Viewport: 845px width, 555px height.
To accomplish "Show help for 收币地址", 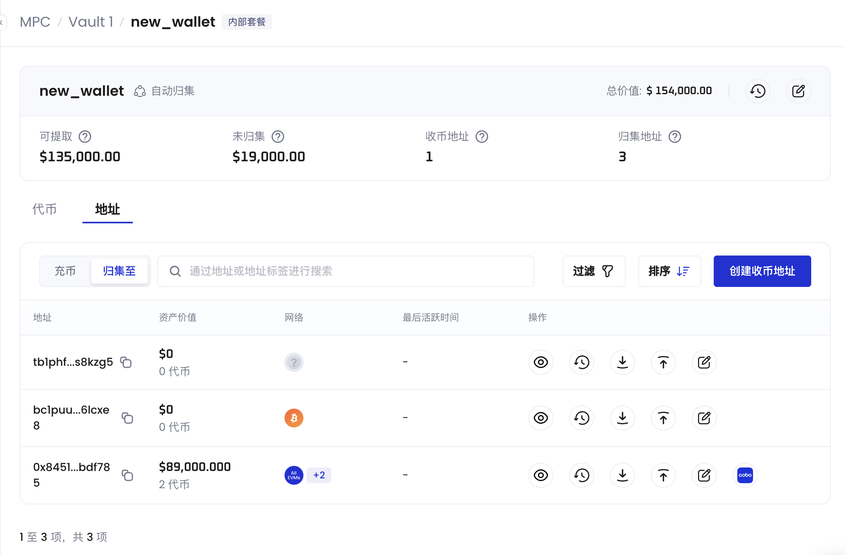I will coord(482,137).
